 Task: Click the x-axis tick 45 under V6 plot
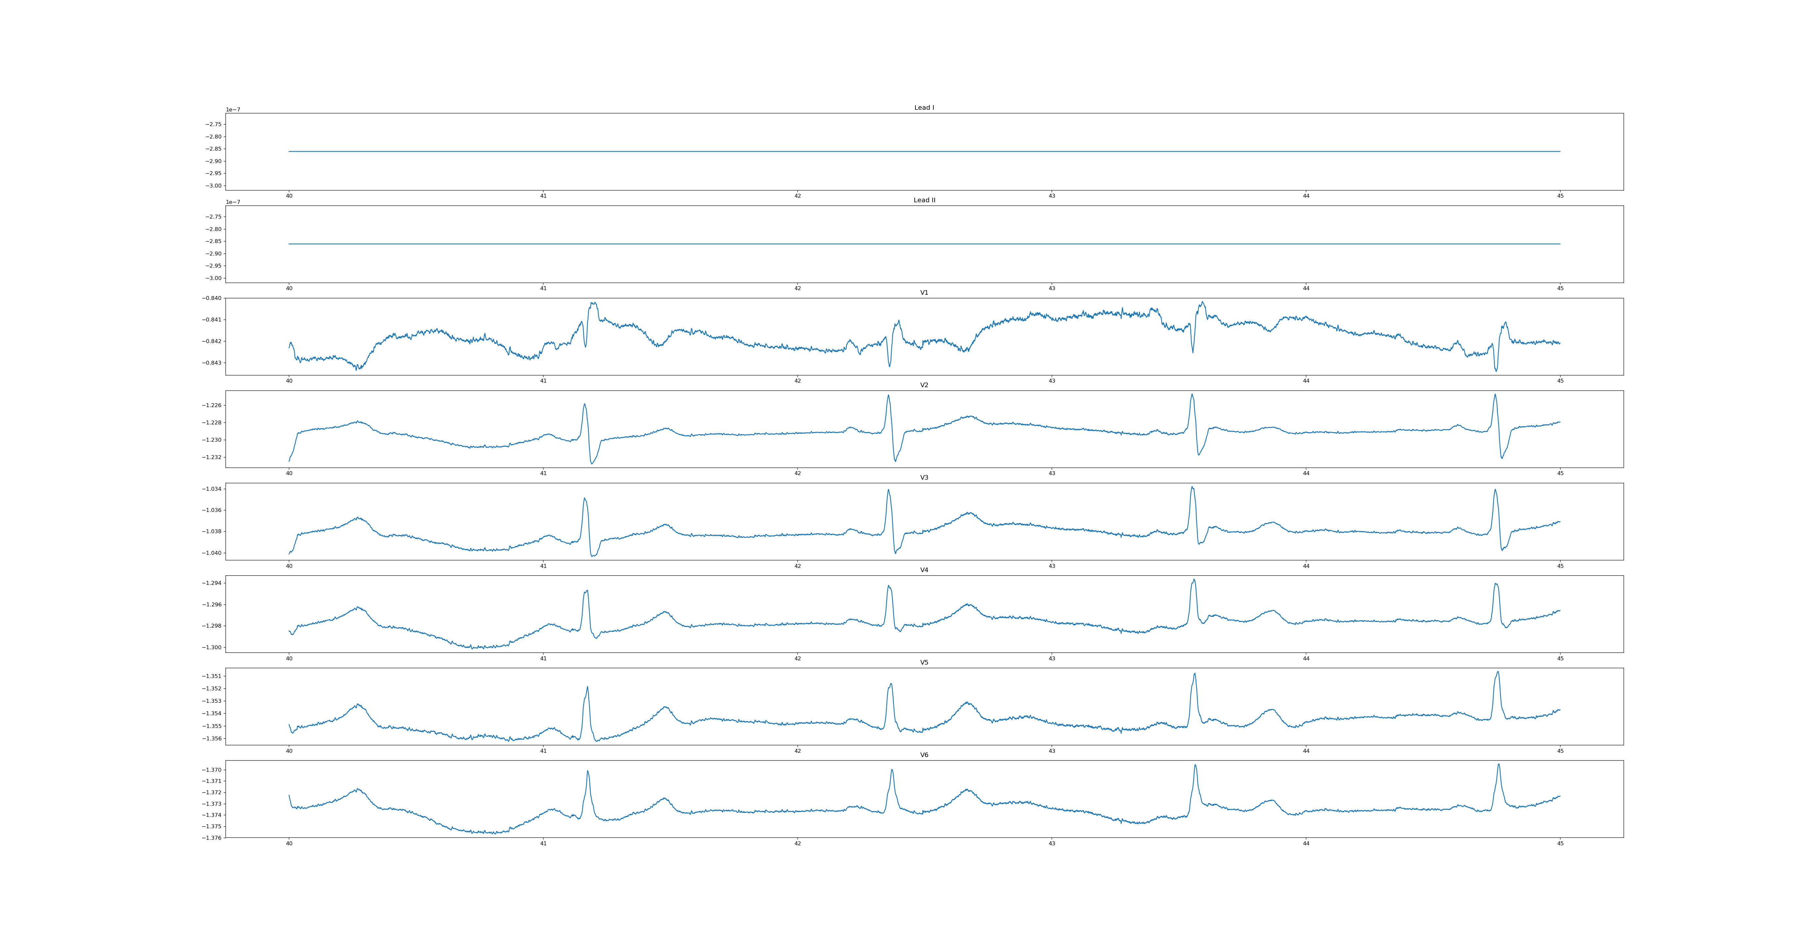1560,843
